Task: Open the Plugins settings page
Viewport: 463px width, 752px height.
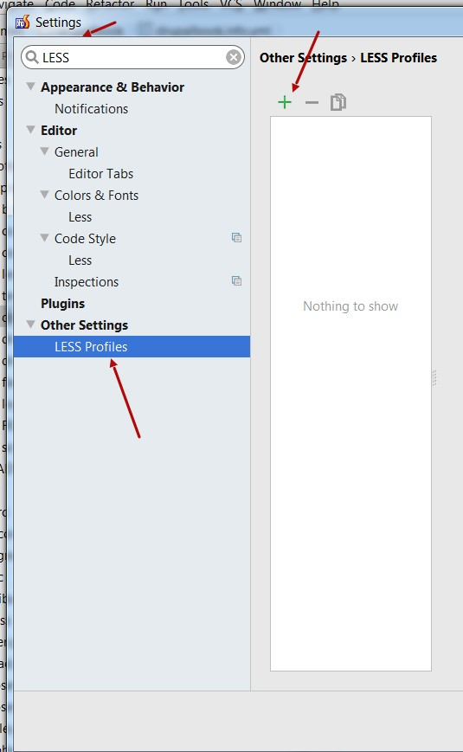Action: 63,304
